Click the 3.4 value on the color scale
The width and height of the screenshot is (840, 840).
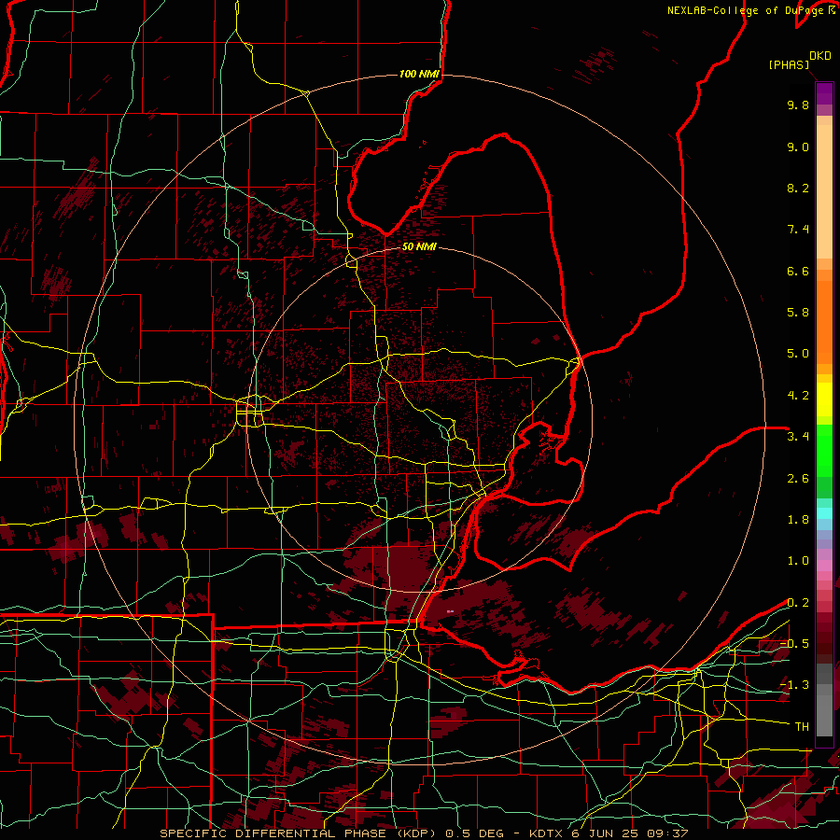[x=798, y=437]
